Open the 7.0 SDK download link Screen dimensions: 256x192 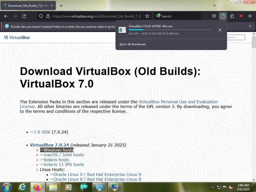42,132
